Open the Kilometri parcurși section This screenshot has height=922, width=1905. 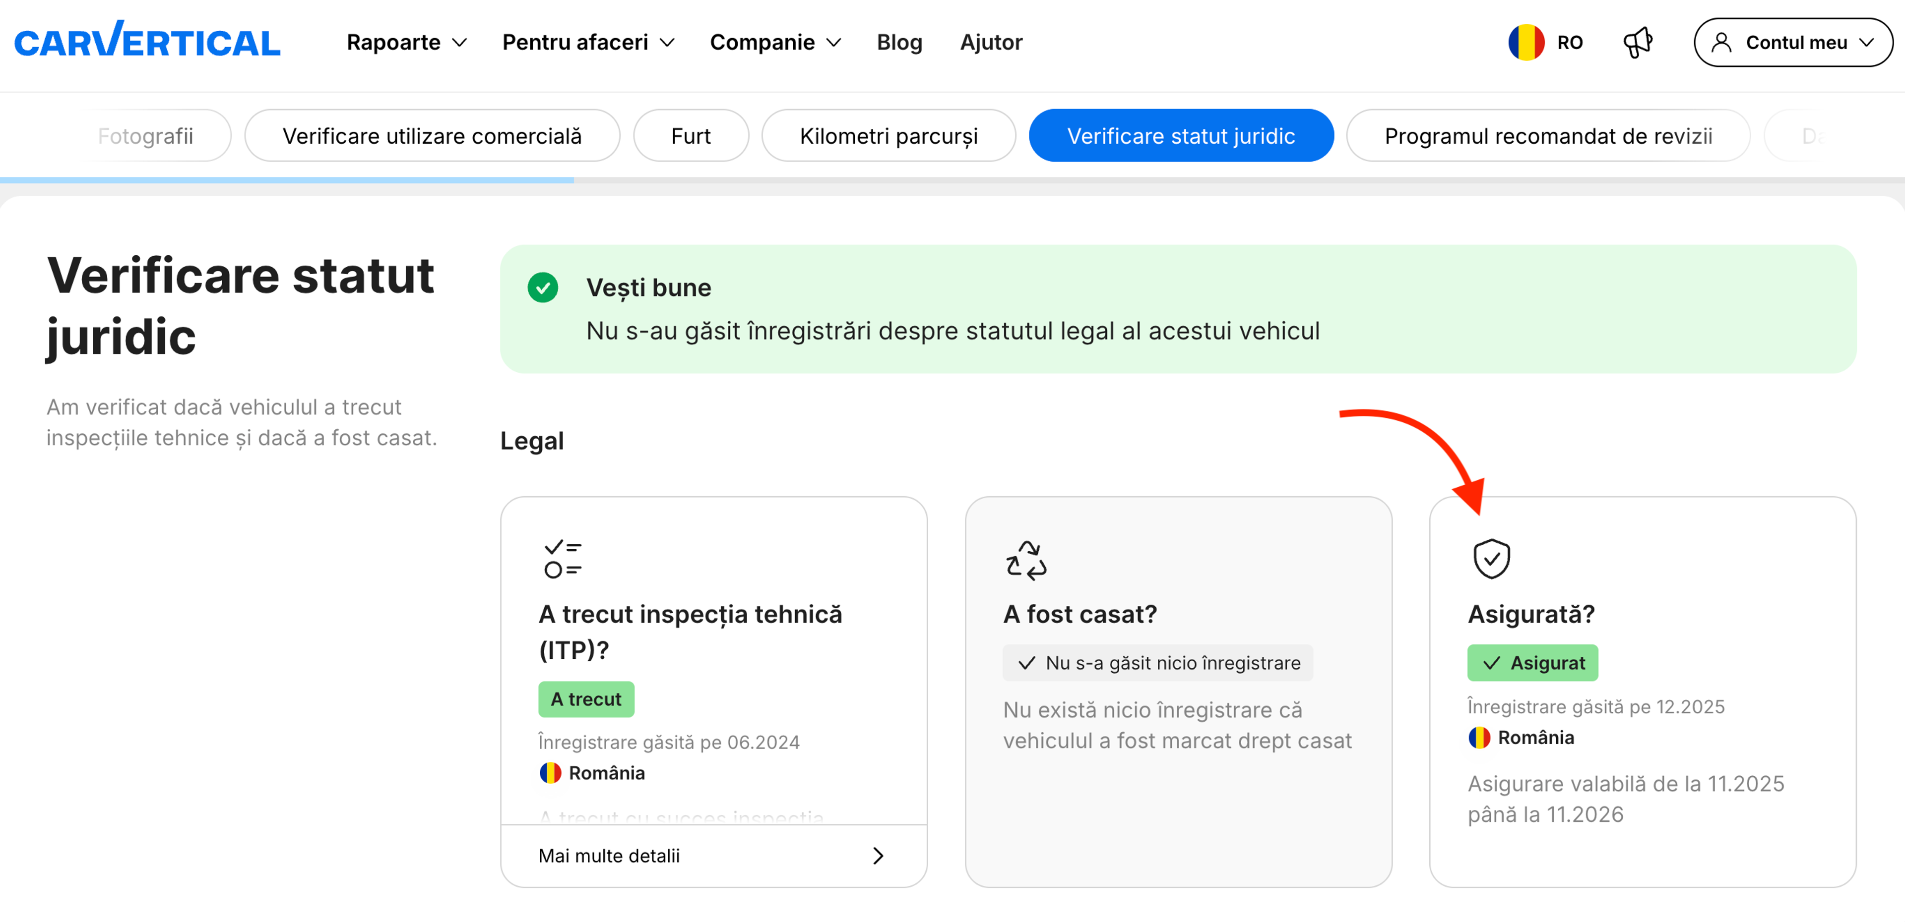pos(888,135)
